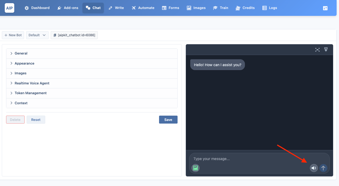Create a New Bot
Viewport: 339px width, 186px height.
point(13,35)
